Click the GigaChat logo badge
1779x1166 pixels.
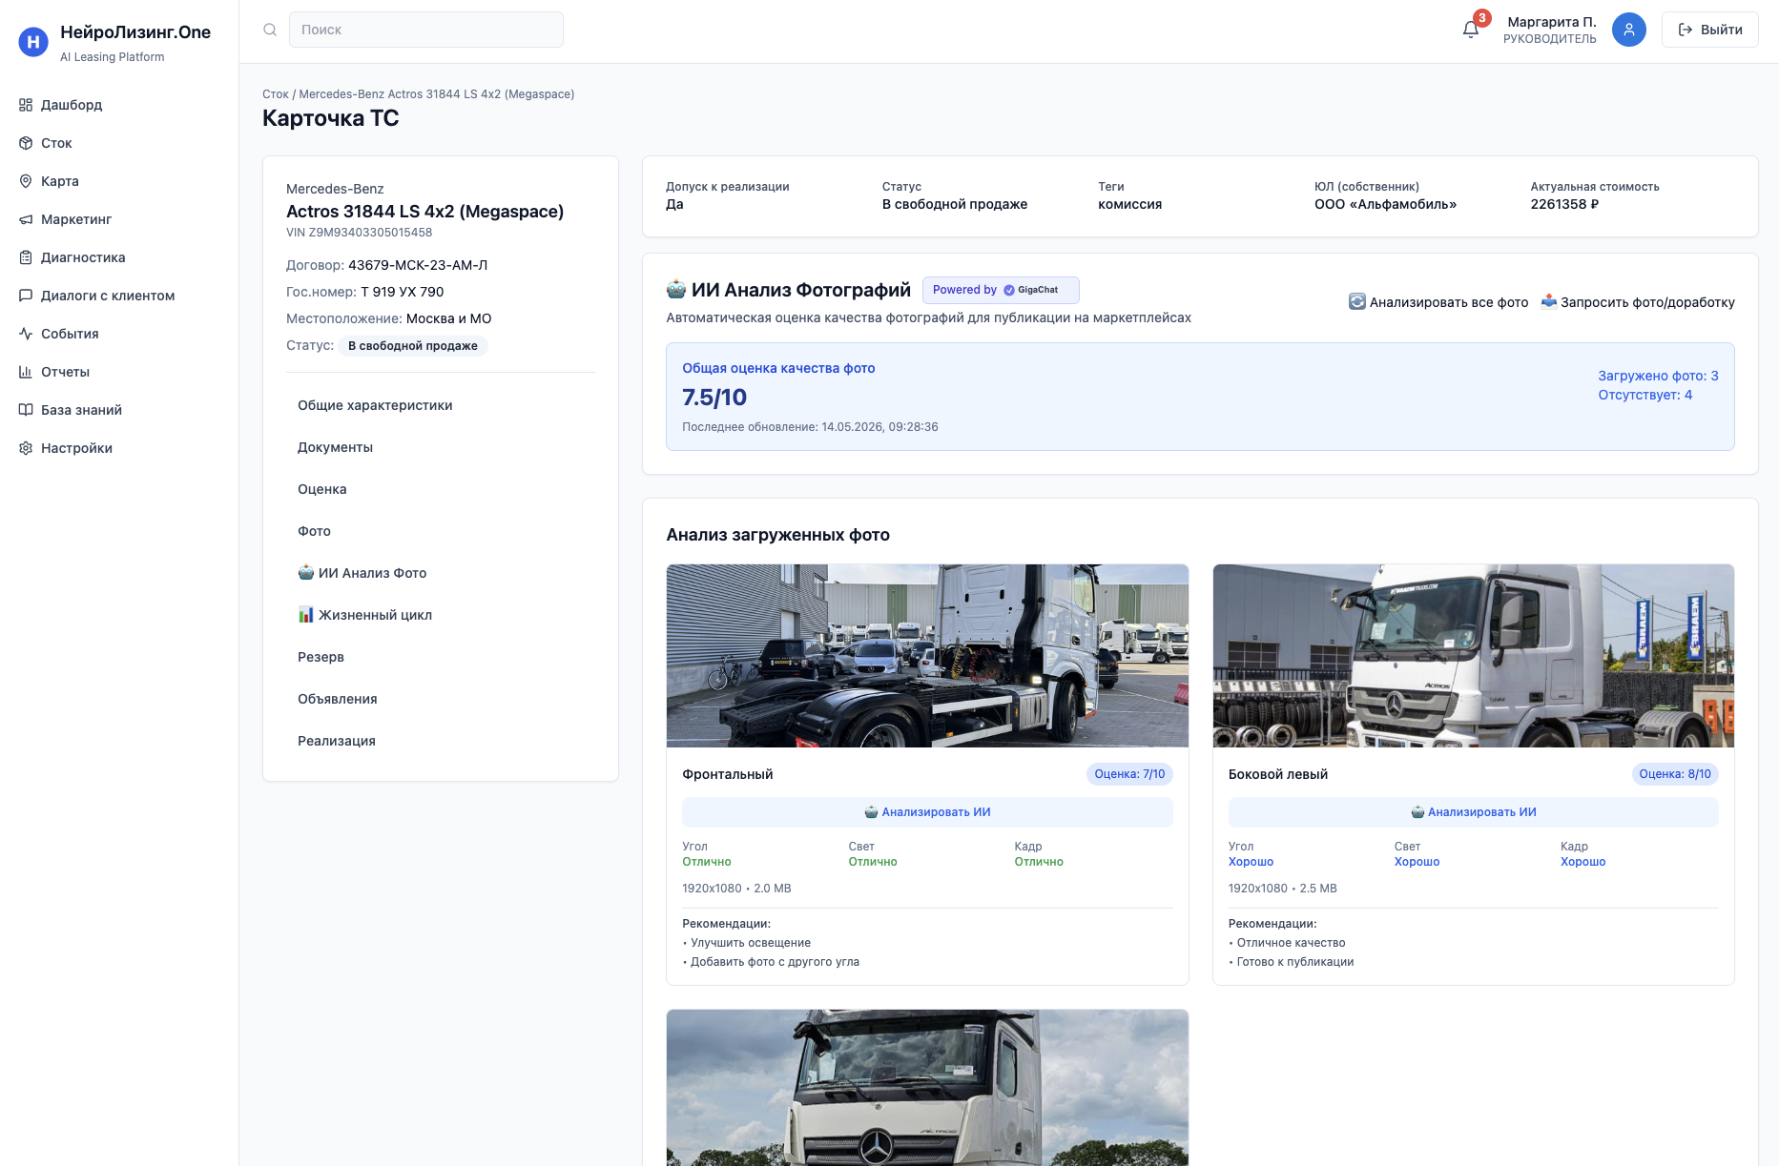pos(1031,290)
